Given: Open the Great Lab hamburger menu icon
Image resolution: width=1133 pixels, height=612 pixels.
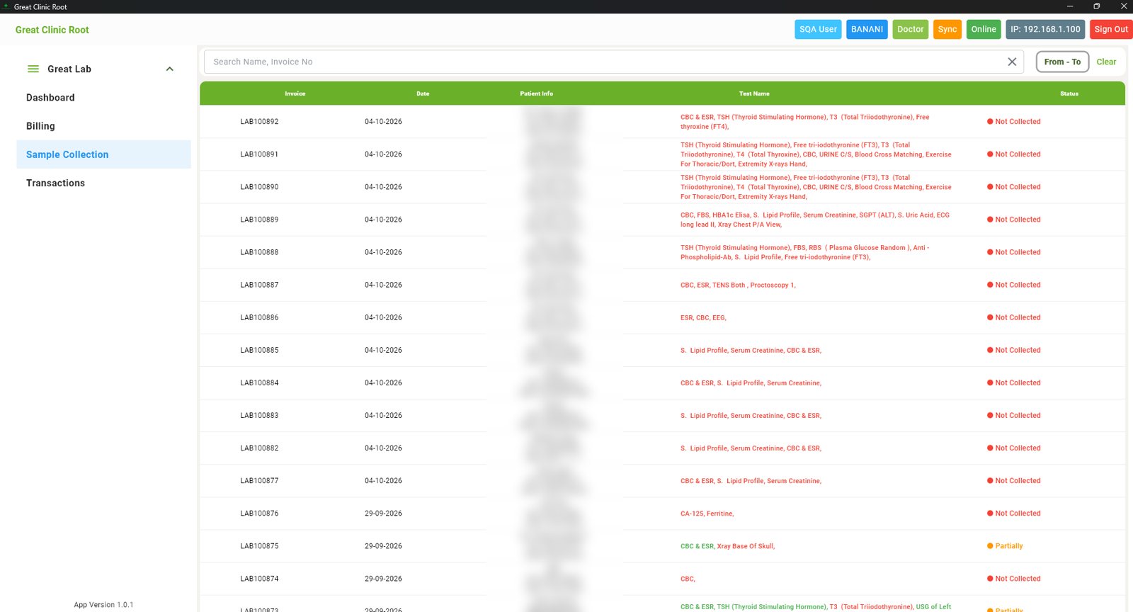Looking at the screenshot, I should point(33,69).
